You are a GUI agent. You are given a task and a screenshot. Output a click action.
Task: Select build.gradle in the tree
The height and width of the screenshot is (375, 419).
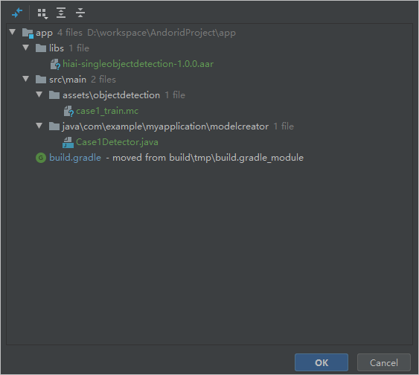(75, 158)
